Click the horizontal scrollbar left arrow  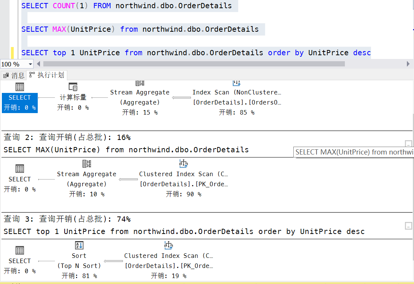(x=38, y=64)
